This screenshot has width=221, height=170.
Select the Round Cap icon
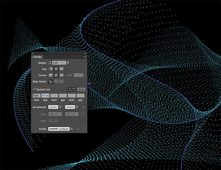click(56, 69)
